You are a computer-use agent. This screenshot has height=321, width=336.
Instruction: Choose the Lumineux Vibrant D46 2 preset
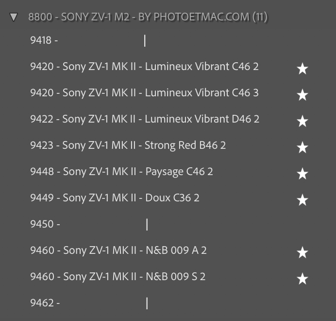click(144, 119)
